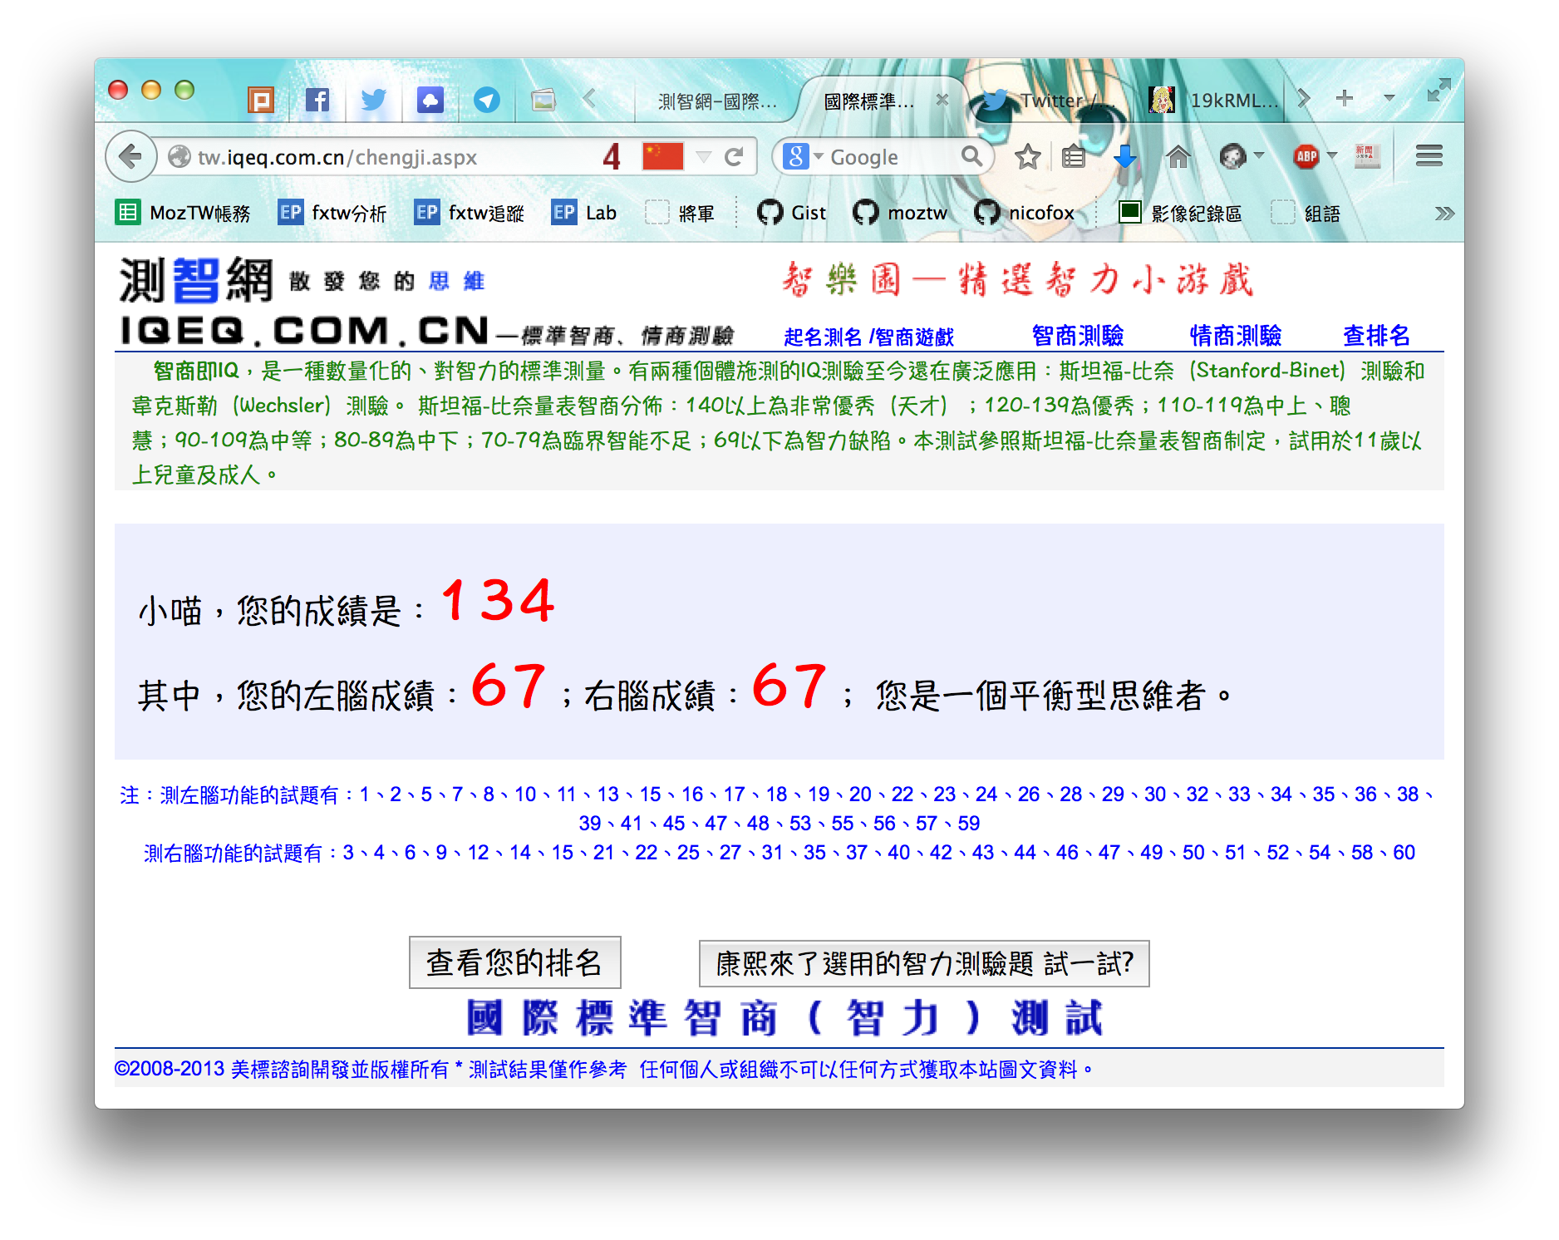Image resolution: width=1559 pixels, height=1240 pixels.
Task: Show more bookmarks with the overflow chevron
Action: [x=1444, y=214]
